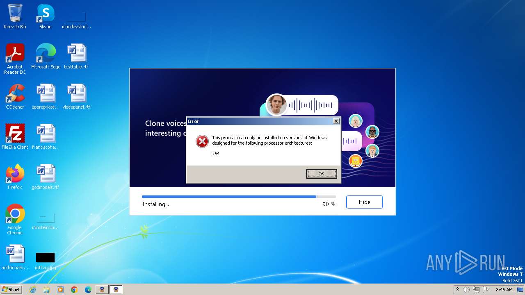525x295 pixels.
Task: Click the 'Installing...' status text
Action: (x=155, y=204)
